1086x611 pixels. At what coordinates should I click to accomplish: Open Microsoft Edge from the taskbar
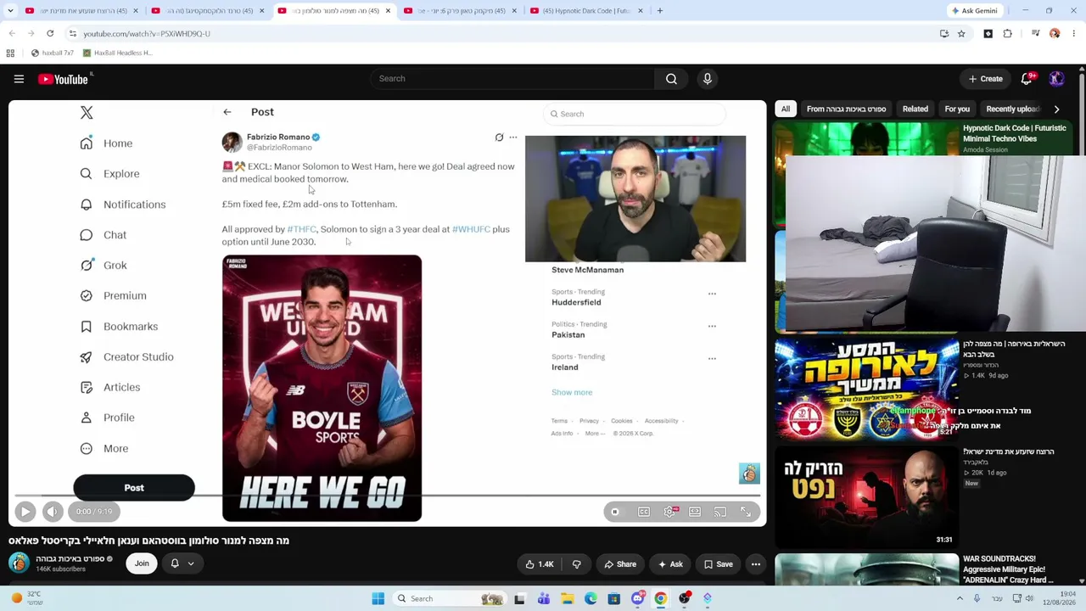click(x=591, y=598)
